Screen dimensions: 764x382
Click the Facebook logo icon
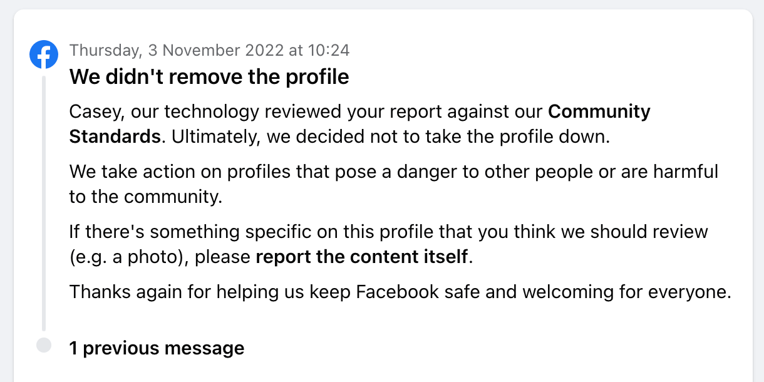click(44, 55)
